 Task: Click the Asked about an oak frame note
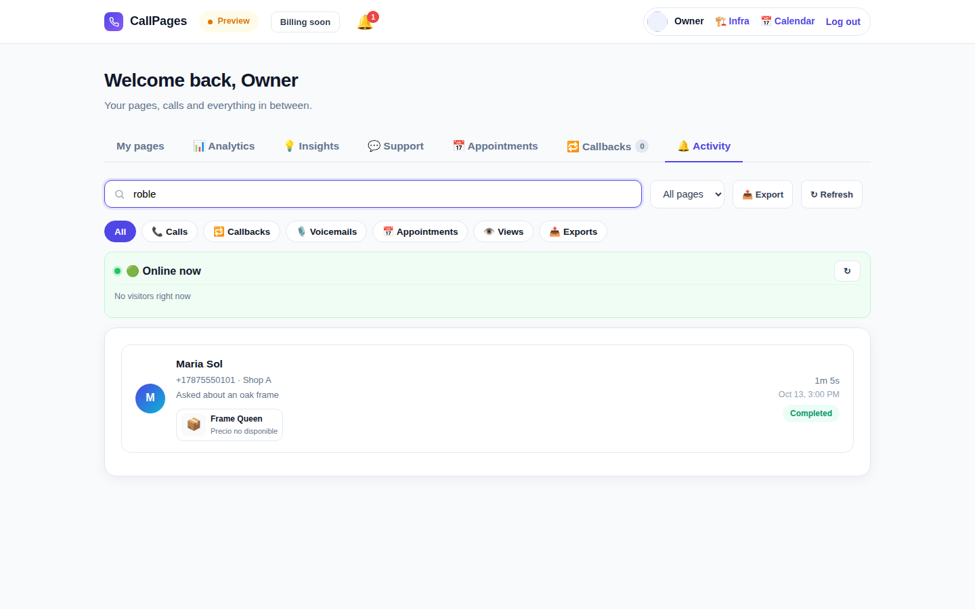227,395
